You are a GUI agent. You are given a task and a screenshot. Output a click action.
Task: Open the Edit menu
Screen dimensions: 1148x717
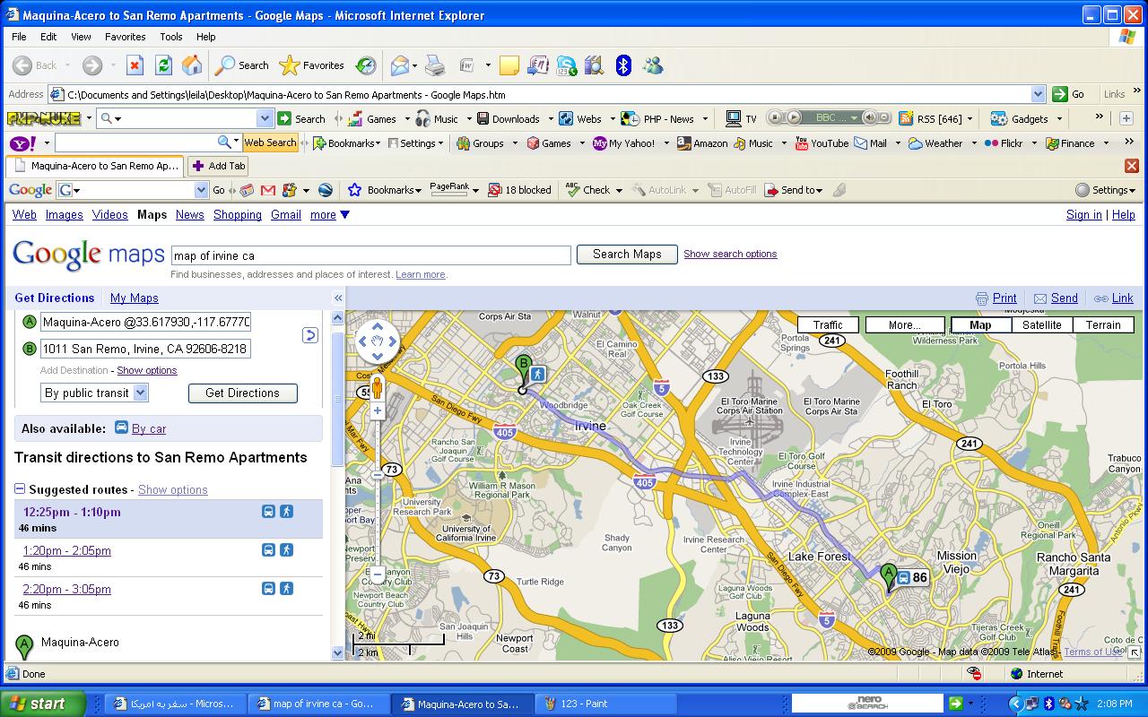(x=48, y=37)
